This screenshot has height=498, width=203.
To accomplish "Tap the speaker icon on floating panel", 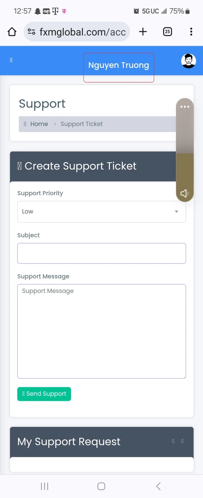I will [x=184, y=193].
